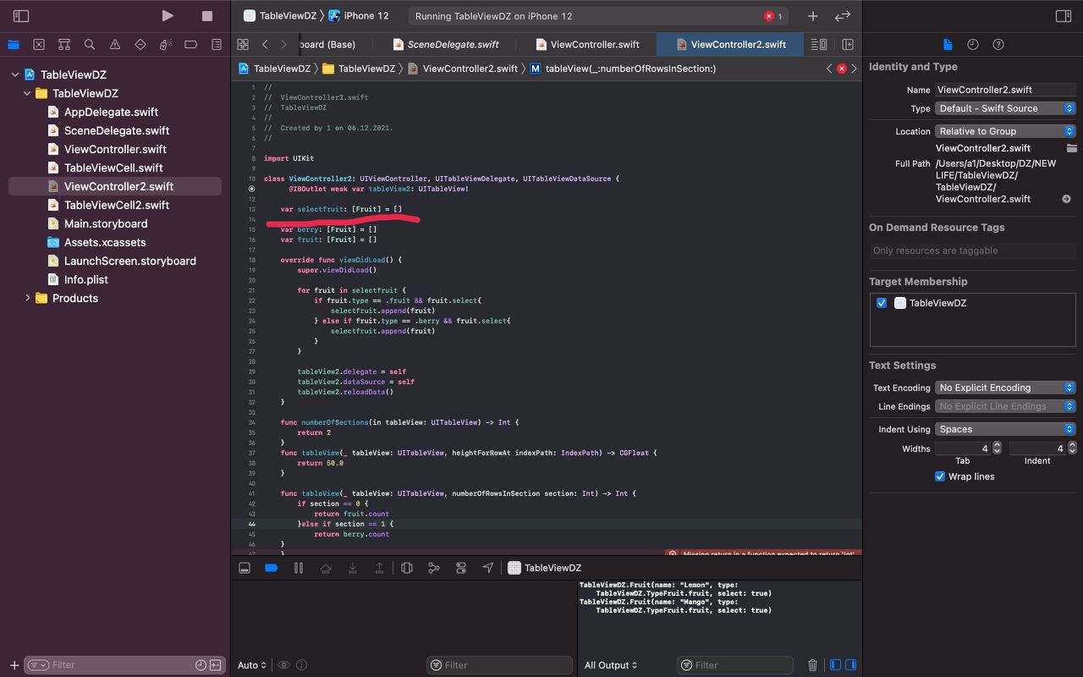Viewport: 1083px width, 677px height.
Task: Toggle Wrap lines checkbox
Action: (940, 476)
